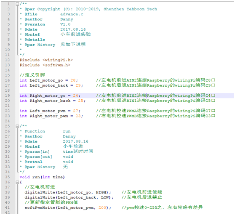Collapse the file header comment block fold
The height and width of the screenshot is (215, 235).
[x=17, y=4]
